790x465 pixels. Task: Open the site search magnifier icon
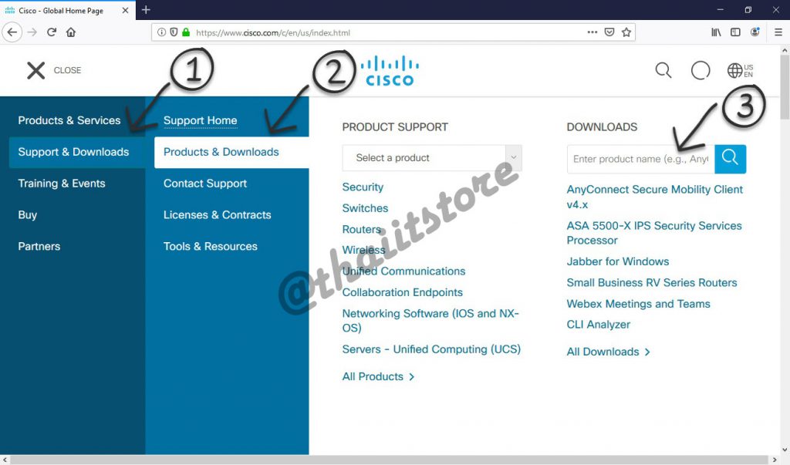click(x=663, y=70)
